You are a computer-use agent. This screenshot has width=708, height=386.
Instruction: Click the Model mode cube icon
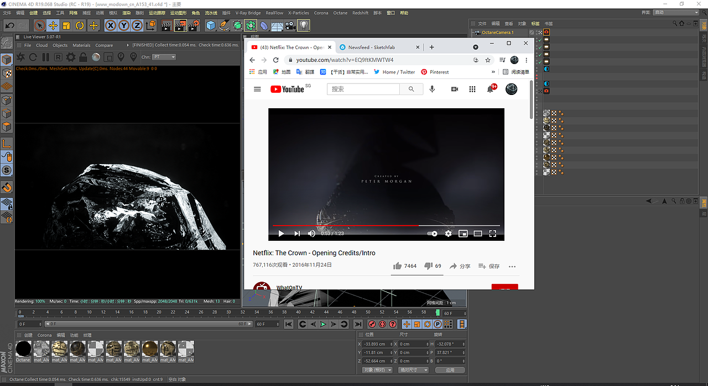[7, 60]
